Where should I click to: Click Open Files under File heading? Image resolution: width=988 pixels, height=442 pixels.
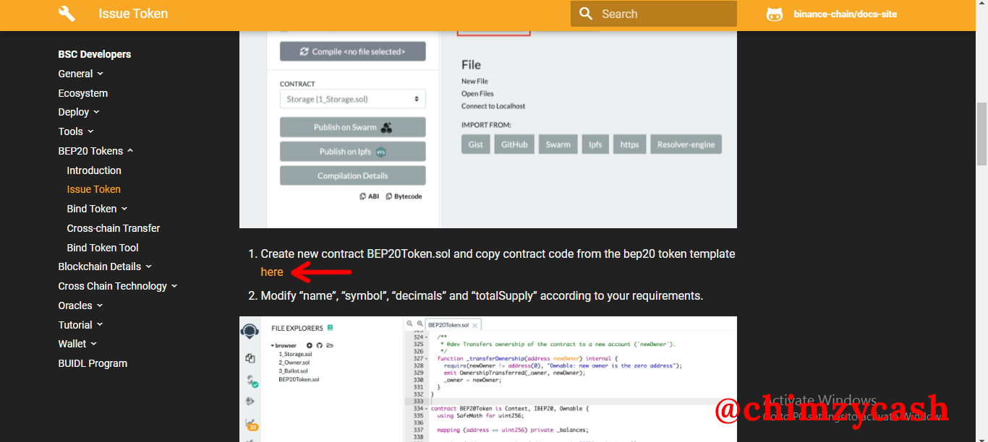click(x=477, y=93)
